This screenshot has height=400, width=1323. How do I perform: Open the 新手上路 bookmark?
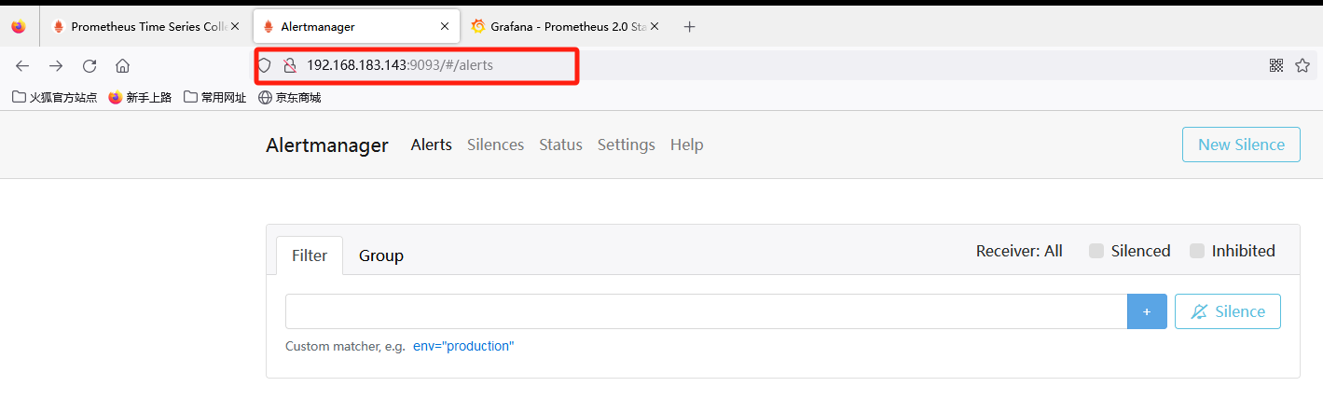coord(140,97)
